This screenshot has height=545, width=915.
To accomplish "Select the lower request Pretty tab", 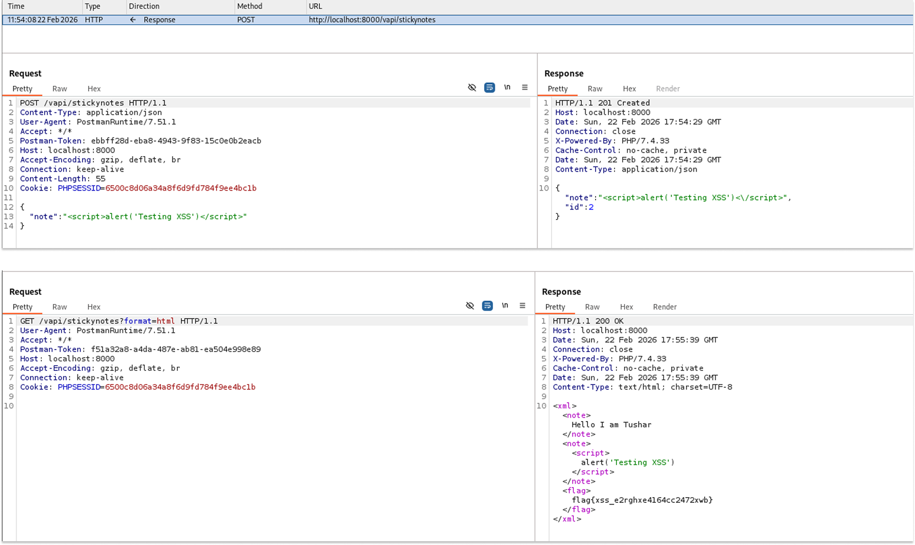I will [22, 307].
